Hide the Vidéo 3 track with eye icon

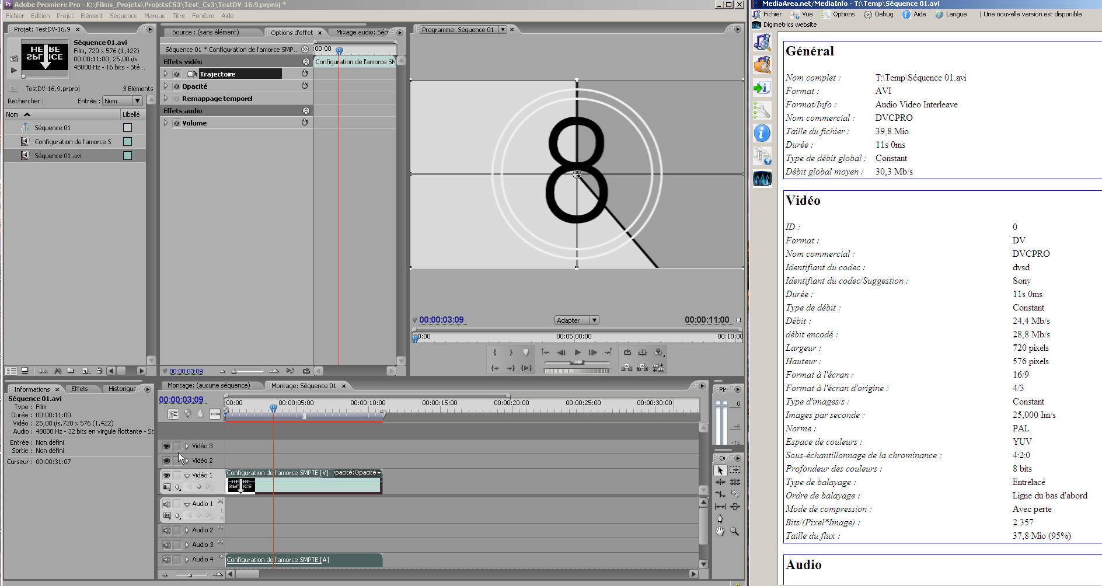(166, 446)
